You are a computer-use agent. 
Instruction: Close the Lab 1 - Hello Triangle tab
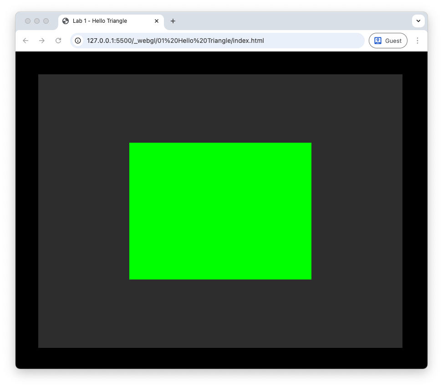[157, 21]
